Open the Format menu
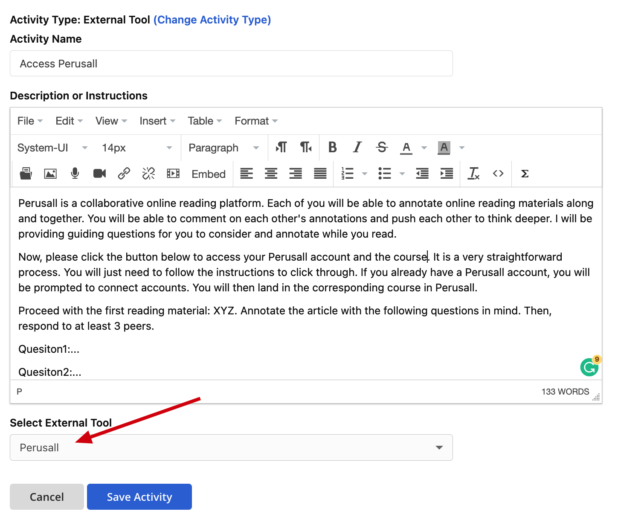 pyautogui.click(x=256, y=121)
